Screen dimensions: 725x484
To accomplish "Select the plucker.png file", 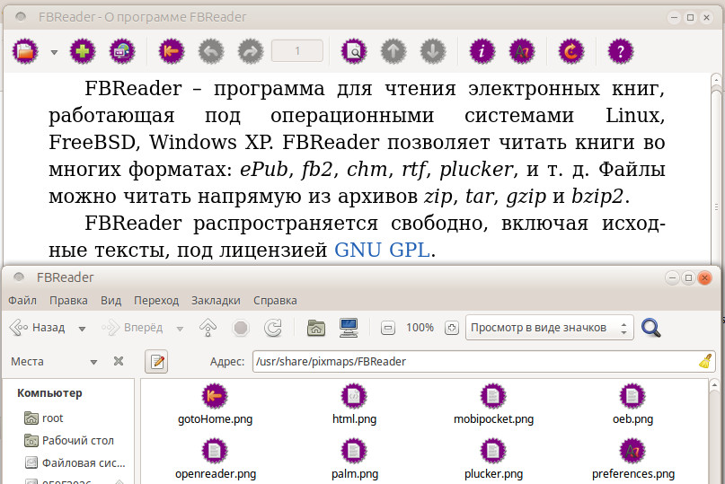I will pyautogui.click(x=493, y=459).
